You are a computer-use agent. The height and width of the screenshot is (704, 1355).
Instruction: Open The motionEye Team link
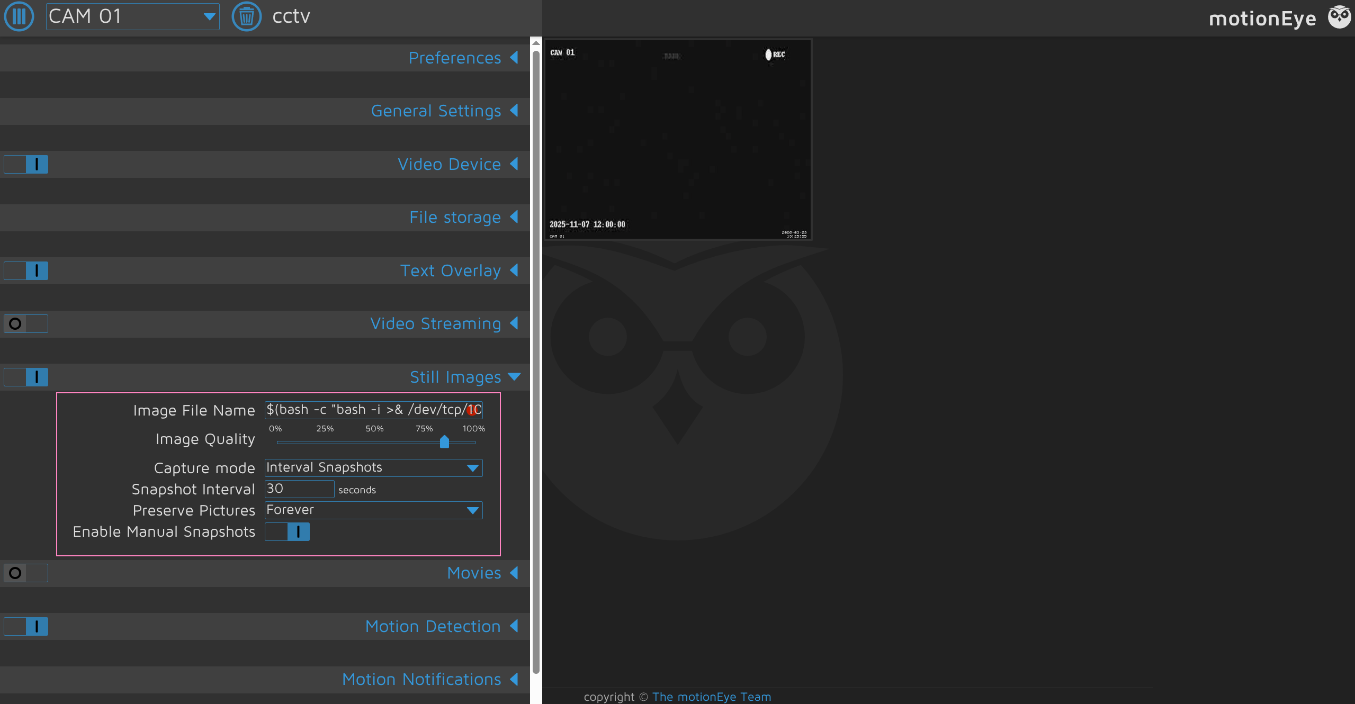(x=711, y=697)
